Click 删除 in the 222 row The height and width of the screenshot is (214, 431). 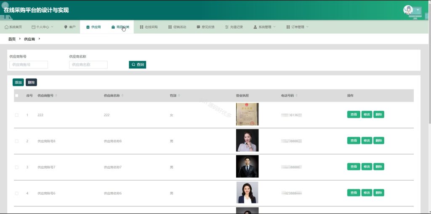point(379,115)
